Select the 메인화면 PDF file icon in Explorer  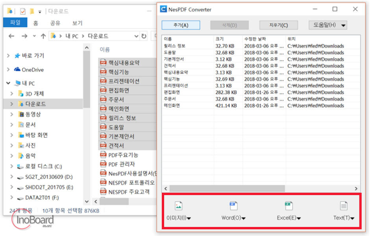(103, 109)
